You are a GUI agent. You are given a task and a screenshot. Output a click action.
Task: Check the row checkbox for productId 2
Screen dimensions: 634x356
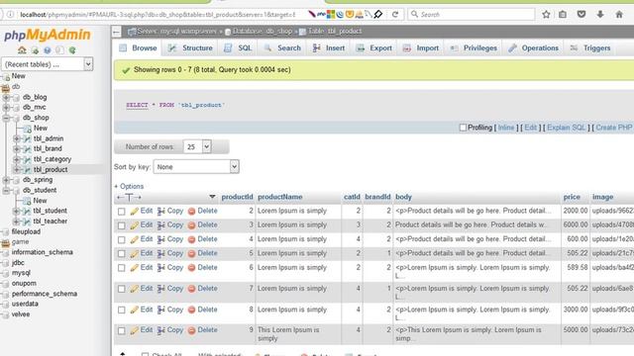121,212
